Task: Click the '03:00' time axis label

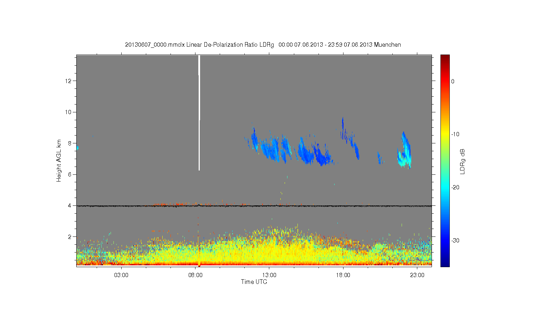Action: click(x=121, y=275)
